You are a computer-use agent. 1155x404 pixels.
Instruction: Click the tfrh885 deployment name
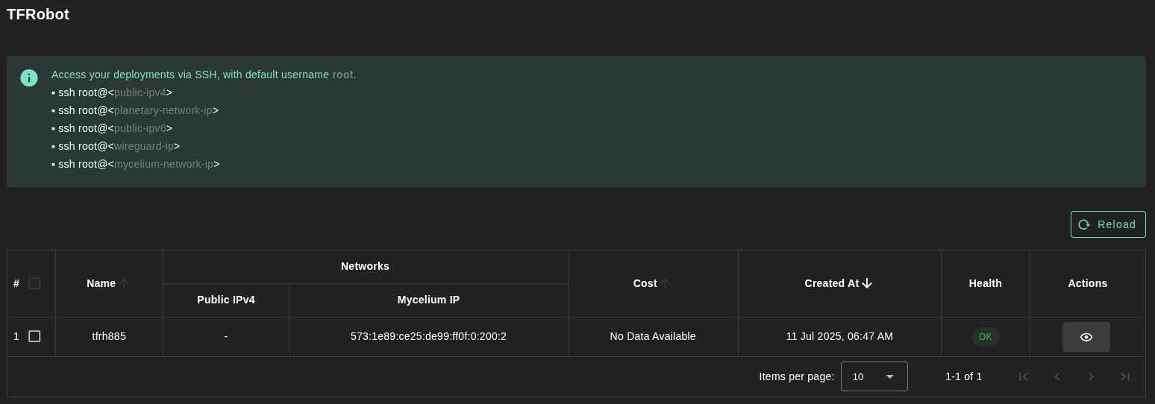[109, 336]
